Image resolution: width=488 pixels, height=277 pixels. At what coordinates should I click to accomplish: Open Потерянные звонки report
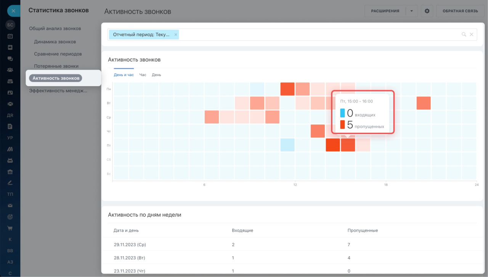coord(56,66)
